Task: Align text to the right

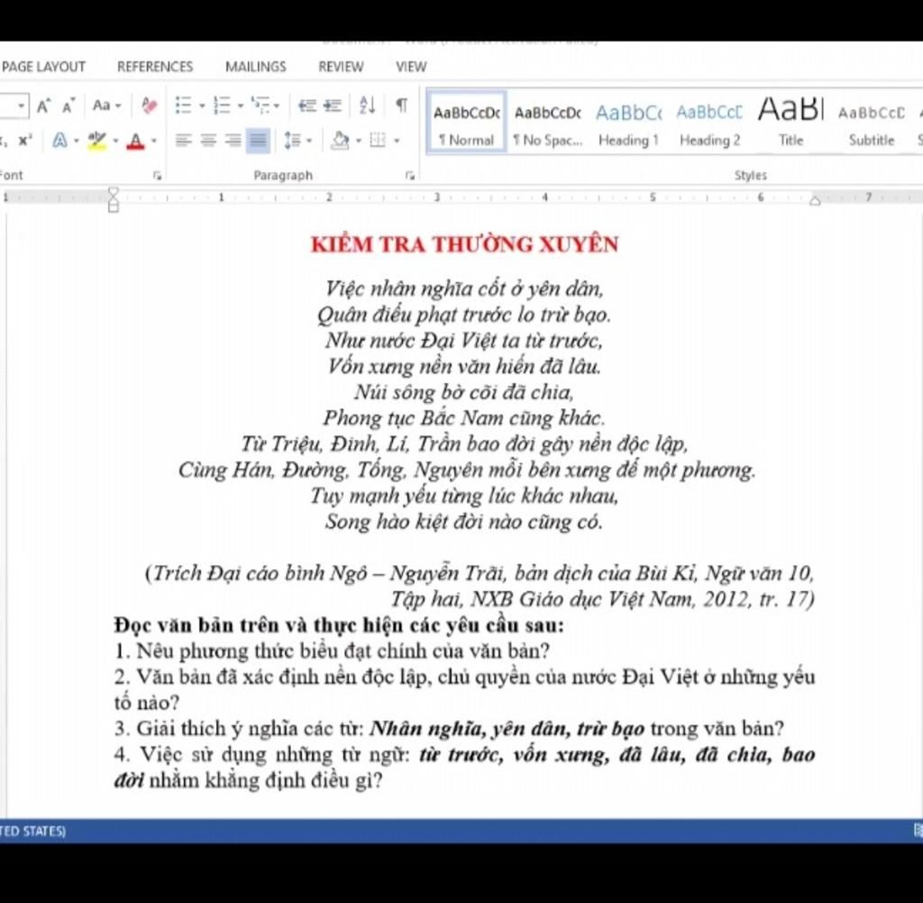Action: [x=233, y=141]
